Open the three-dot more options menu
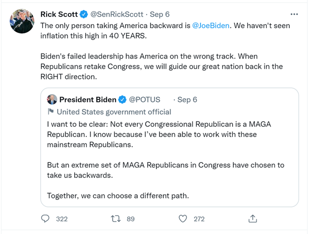321x234 pixels. click(294, 15)
